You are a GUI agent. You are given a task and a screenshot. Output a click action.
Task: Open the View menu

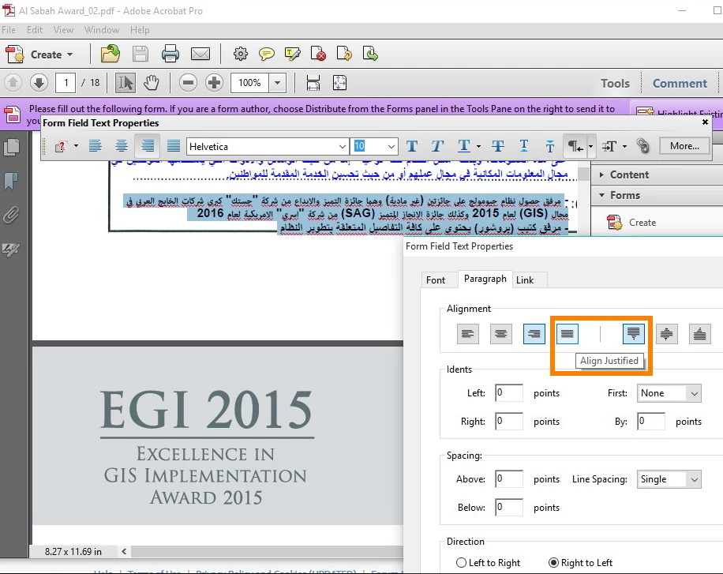[x=63, y=30]
